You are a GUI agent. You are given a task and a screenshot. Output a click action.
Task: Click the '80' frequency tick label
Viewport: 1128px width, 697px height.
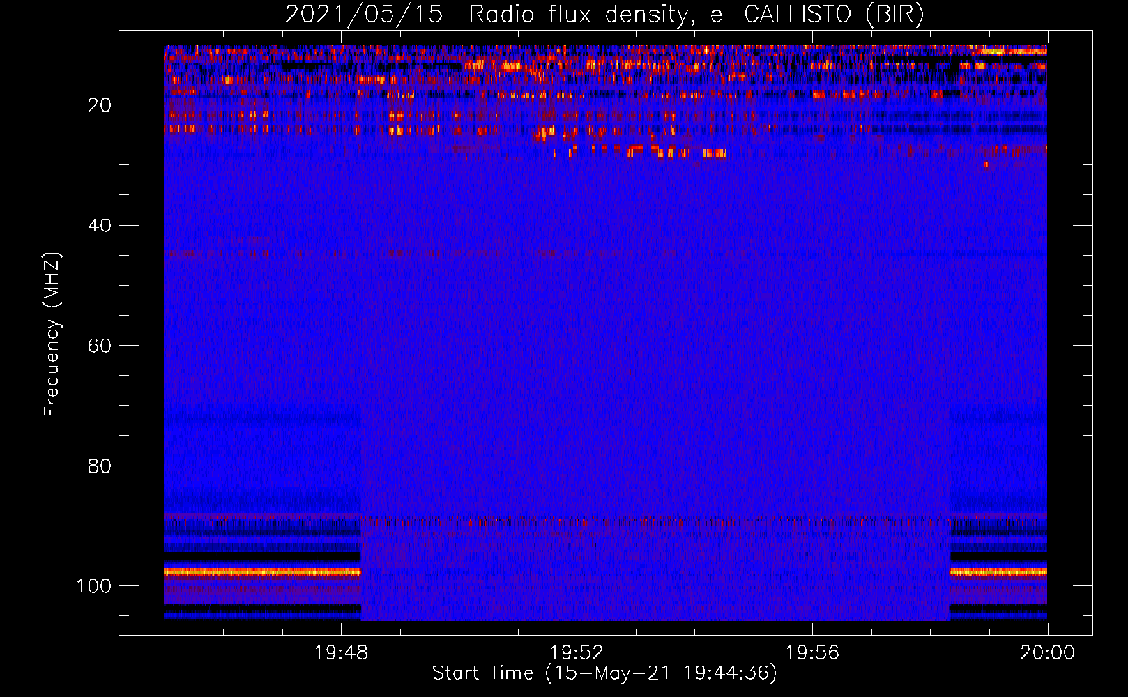(x=100, y=466)
